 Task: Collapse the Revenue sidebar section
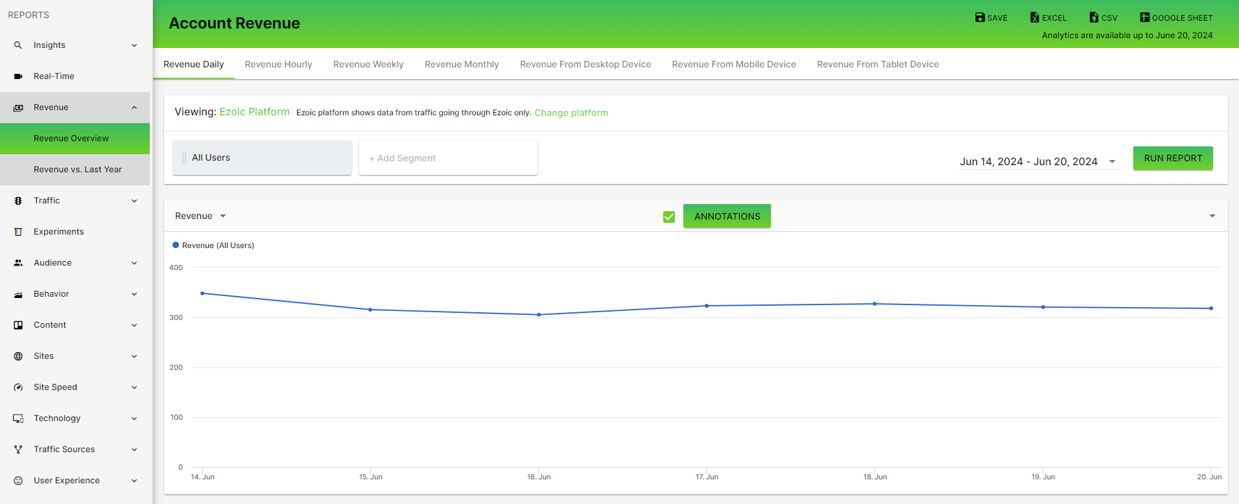(134, 108)
